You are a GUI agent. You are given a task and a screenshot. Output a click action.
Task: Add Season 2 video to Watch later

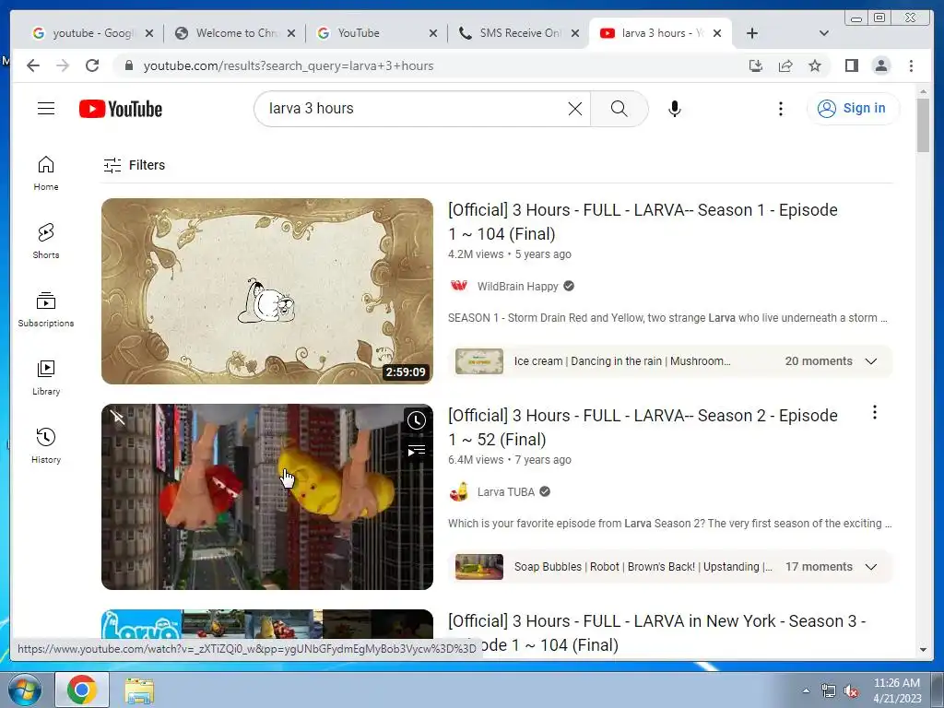[416, 420]
